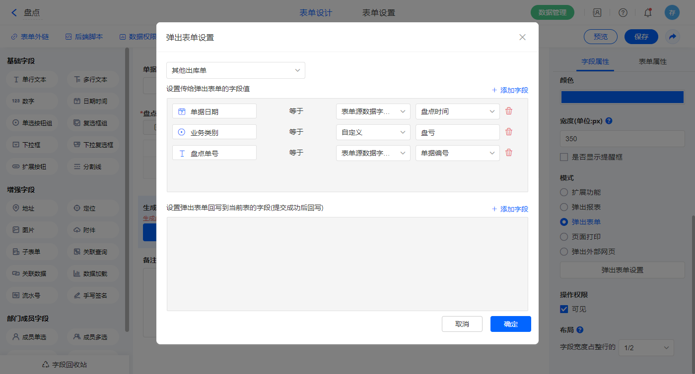Open the 盘点时间 field dropdown
The width and height of the screenshot is (695, 374).
(457, 111)
